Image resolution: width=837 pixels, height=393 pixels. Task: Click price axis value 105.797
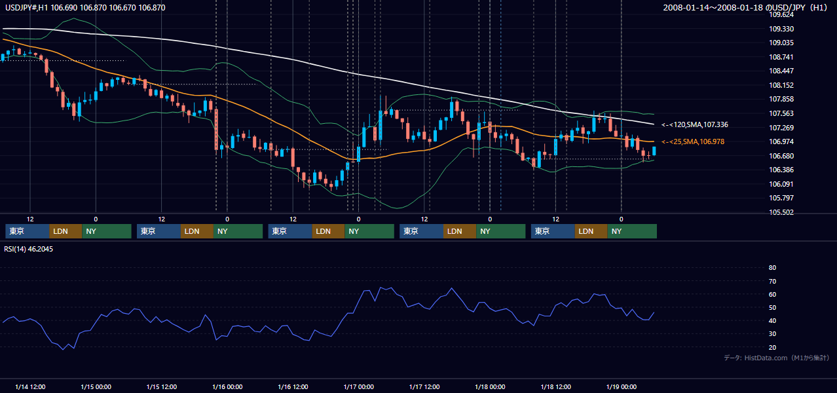[x=781, y=198]
